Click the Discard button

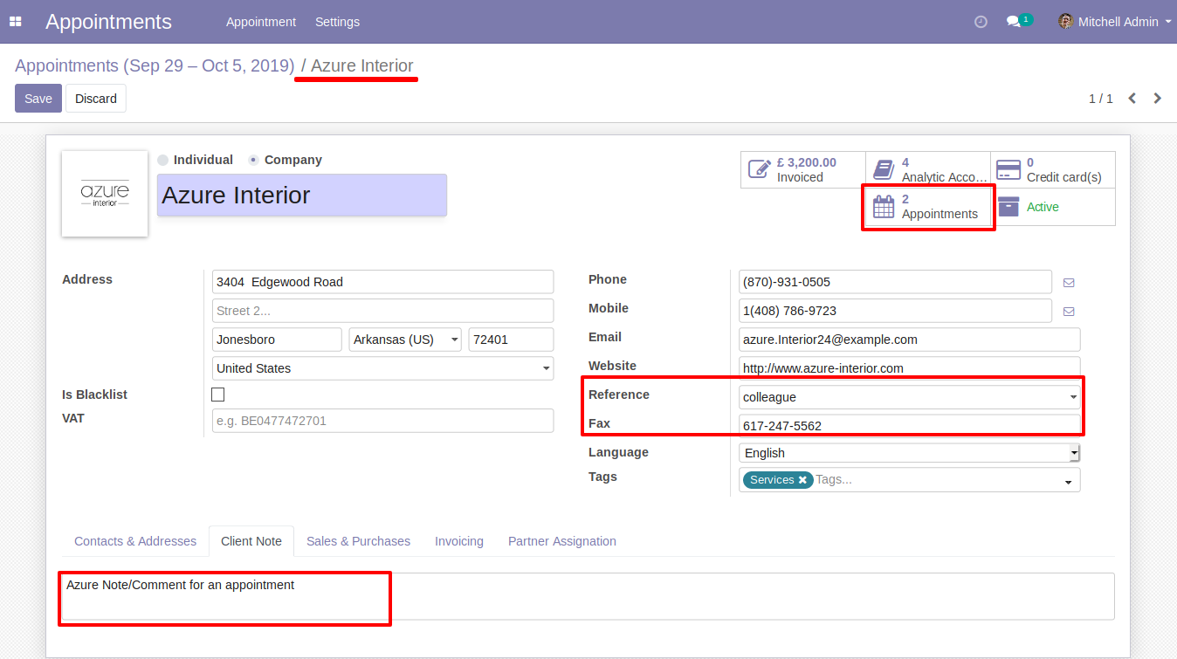tap(96, 99)
